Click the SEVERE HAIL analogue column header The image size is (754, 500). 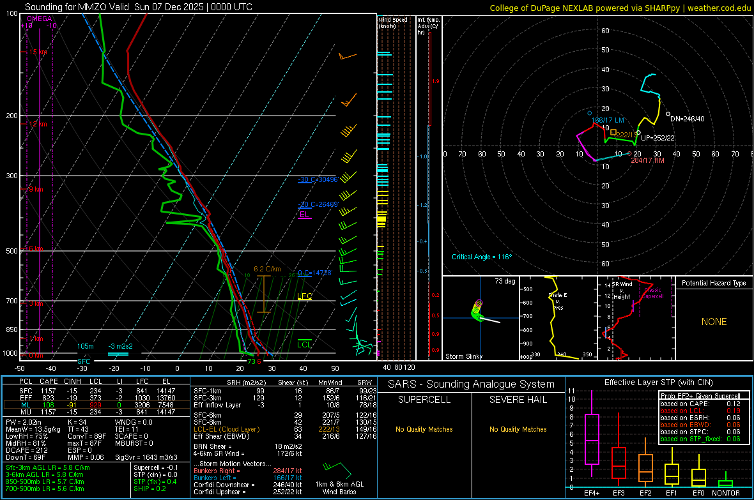pos(518,400)
